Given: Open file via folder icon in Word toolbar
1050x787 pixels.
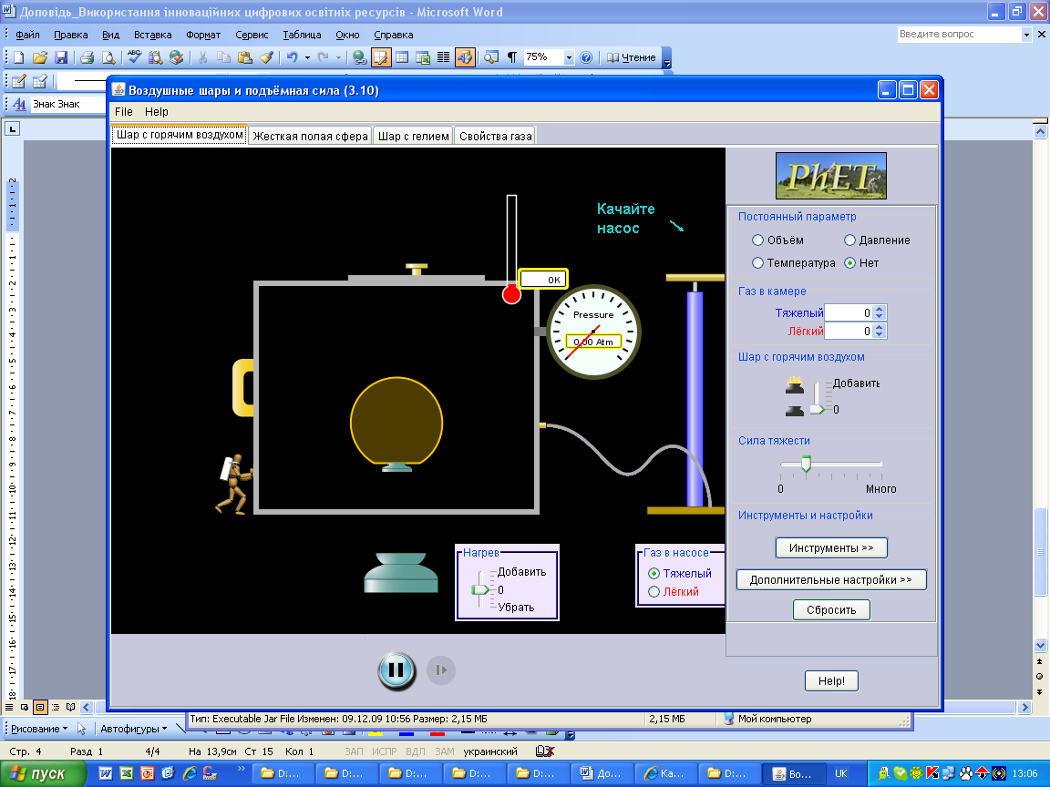Looking at the screenshot, I should click(39, 57).
